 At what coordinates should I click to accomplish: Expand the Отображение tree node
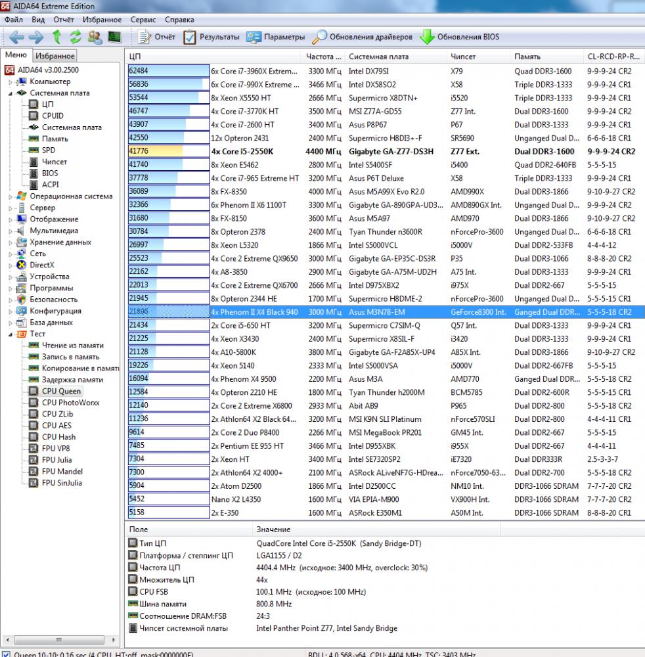pos(11,219)
